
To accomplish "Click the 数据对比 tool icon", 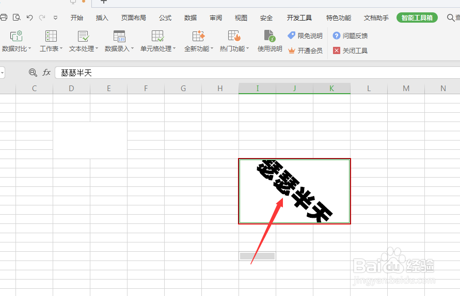I will (x=16, y=36).
